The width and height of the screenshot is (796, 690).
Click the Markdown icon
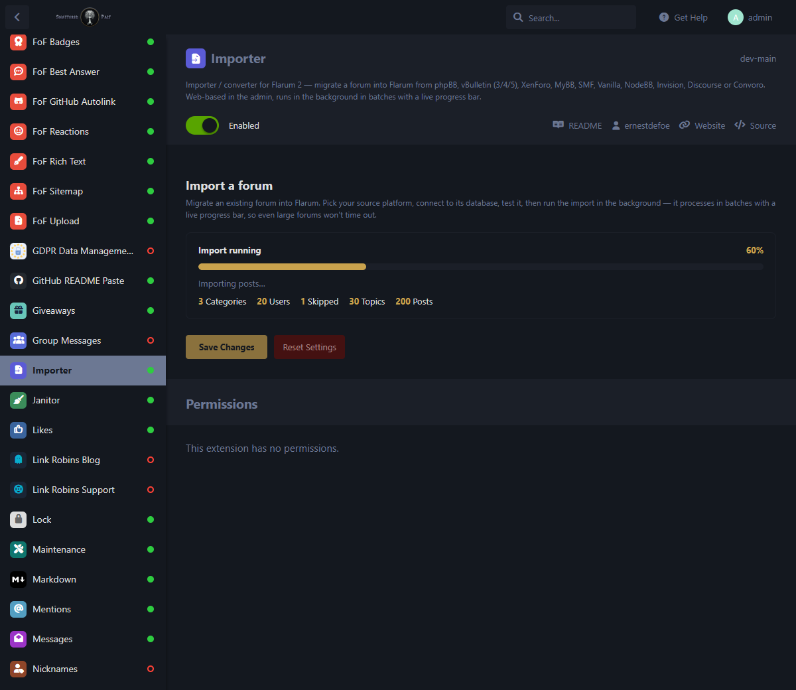19,579
